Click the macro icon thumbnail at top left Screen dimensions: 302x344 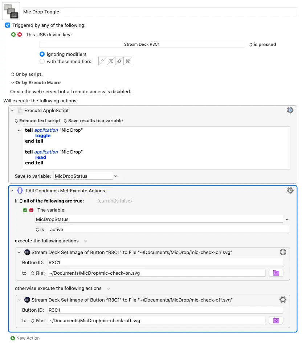[x=11, y=11]
